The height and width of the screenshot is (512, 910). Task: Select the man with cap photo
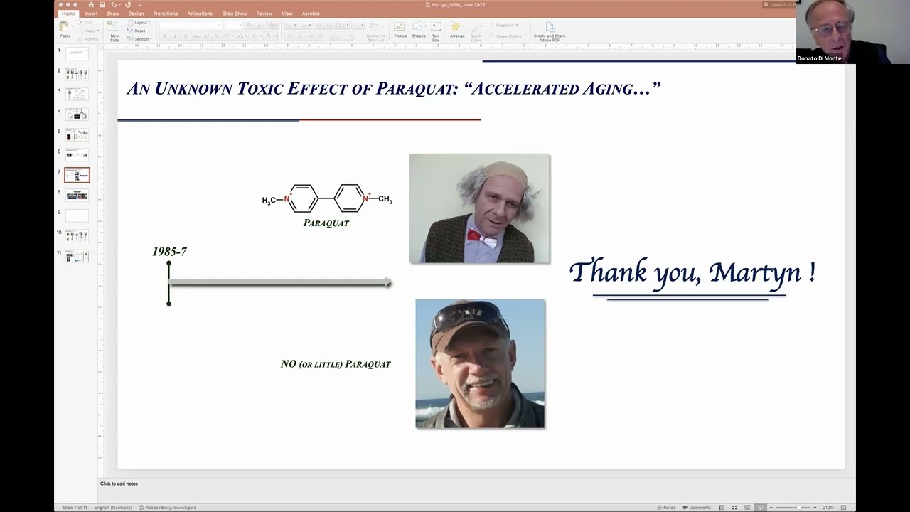[x=480, y=363]
